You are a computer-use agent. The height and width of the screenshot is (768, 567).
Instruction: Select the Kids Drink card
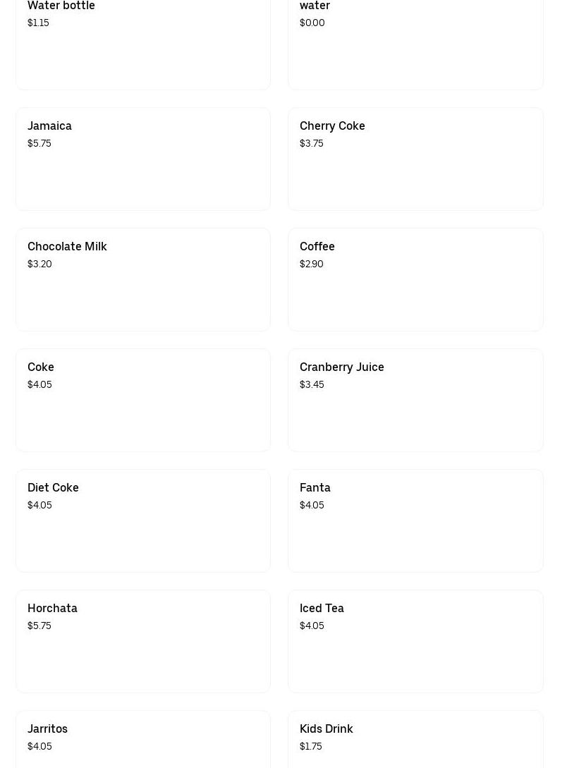415,740
